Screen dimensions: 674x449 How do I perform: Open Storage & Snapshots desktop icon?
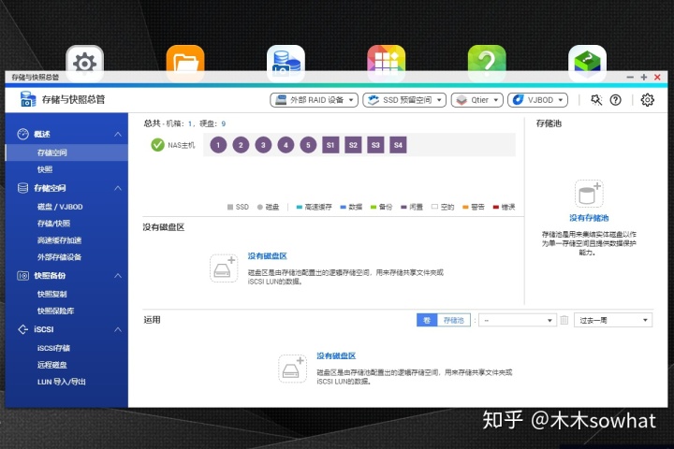(286, 64)
